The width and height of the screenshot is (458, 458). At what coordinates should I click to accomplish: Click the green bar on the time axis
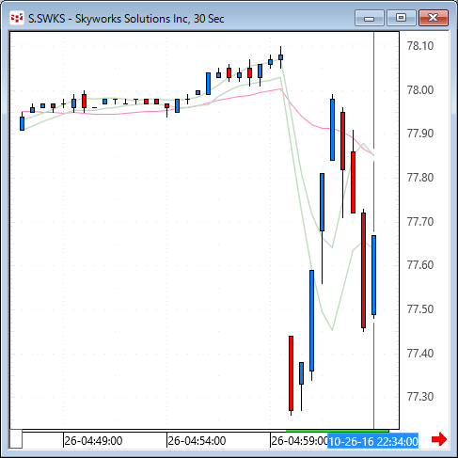338,431
